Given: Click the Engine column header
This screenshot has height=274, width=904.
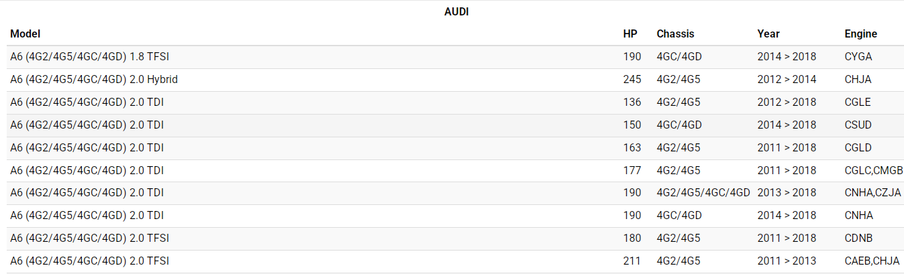Looking at the screenshot, I should 860,33.
